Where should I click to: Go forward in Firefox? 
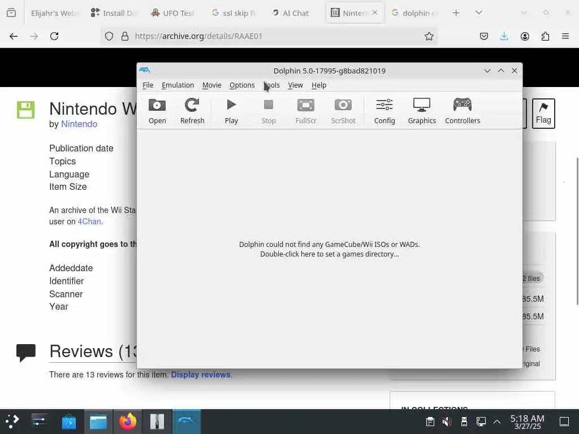(34, 36)
